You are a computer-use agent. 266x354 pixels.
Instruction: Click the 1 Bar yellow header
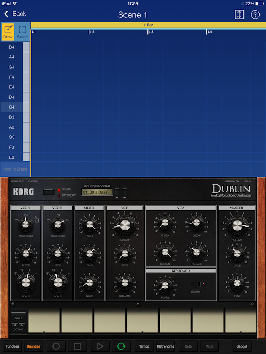pyautogui.click(x=148, y=25)
